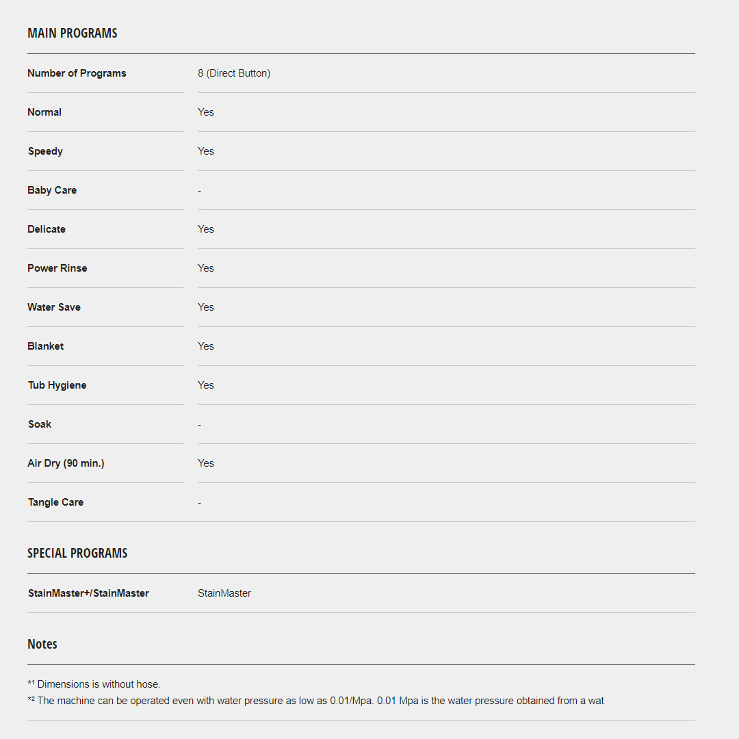Click the SPECIAL PROGRAMS section heading
Viewport: 739px width, 739px height.
tap(77, 553)
